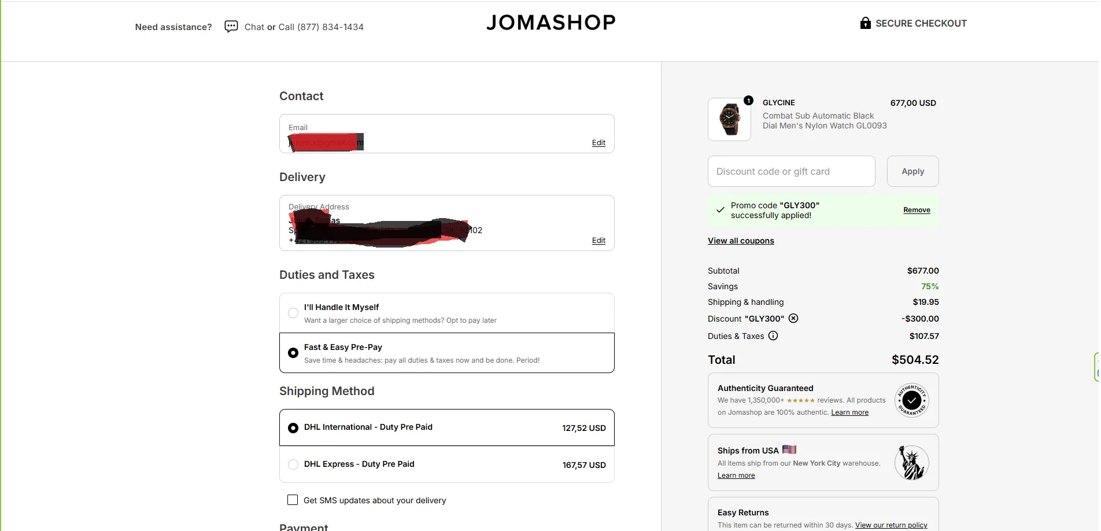This screenshot has width=1101, height=531.
Task: Open the chat bubble icon for assistance
Action: (x=231, y=27)
